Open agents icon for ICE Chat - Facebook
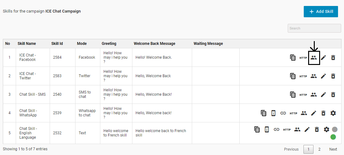This screenshot has width=344, height=155. coord(314,58)
